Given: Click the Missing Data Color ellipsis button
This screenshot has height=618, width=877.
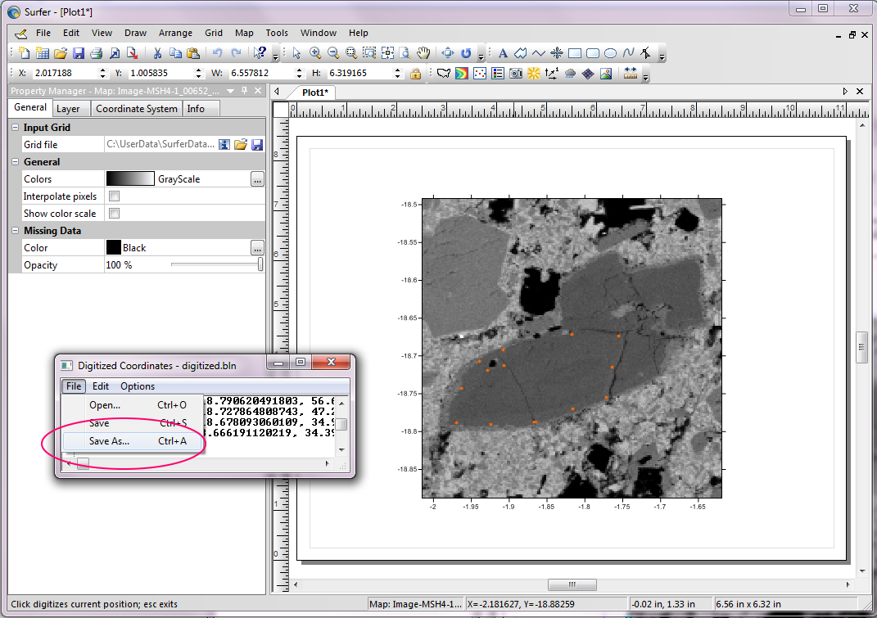Looking at the screenshot, I should (257, 248).
